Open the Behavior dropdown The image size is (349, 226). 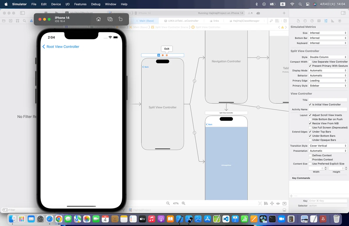tap(328, 75)
